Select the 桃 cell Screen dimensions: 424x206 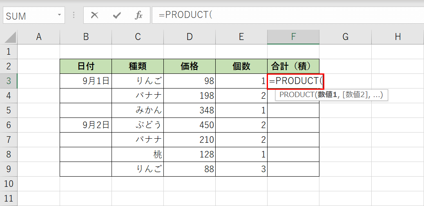[138, 155]
